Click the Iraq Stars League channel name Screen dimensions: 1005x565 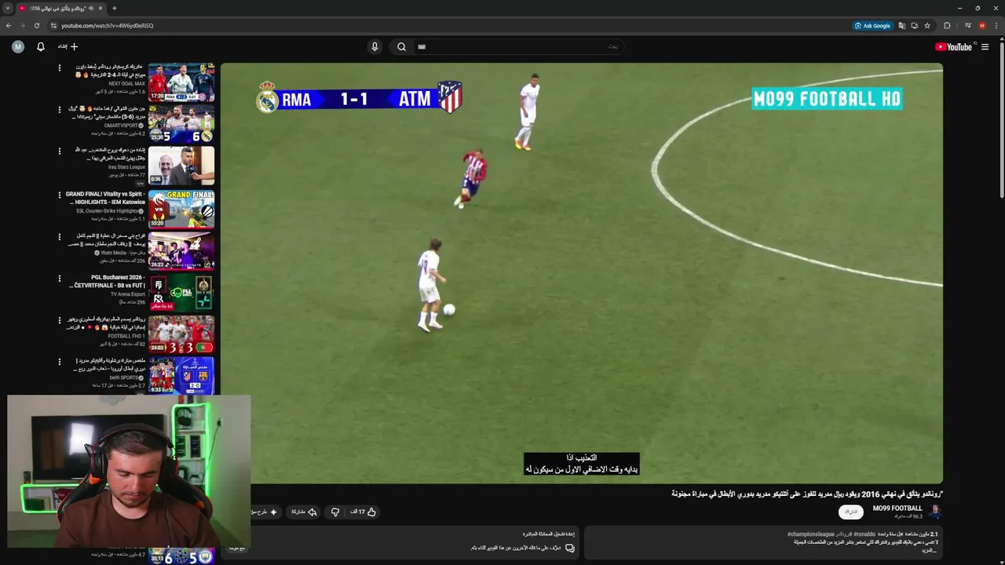coord(127,167)
